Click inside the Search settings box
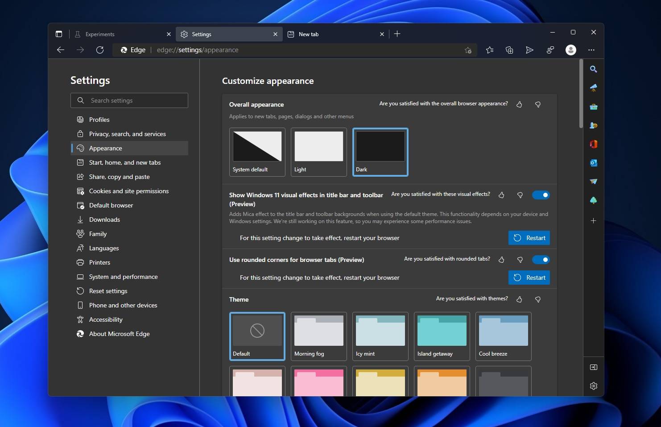Screen dimensions: 661x427 [x=129, y=100]
